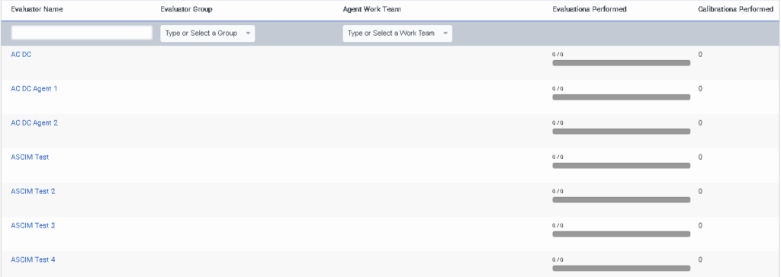781x277 pixels.
Task: Open the ASCIM Test 4 link
Action: (x=33, y=259)
